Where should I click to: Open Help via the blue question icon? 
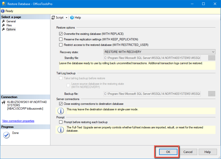(72, 18)
